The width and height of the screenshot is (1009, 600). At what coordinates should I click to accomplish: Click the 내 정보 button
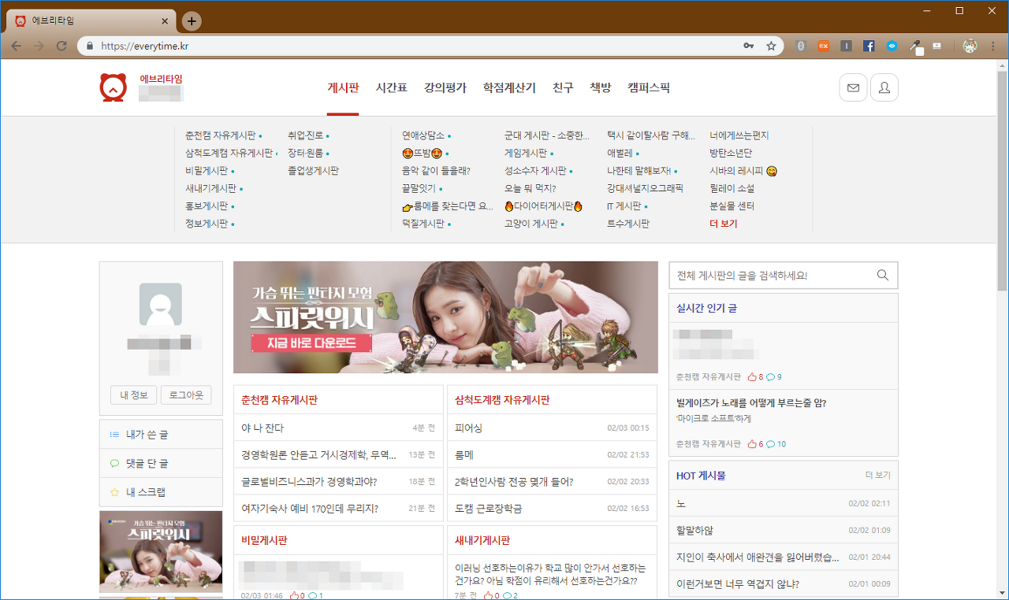(134, 394)
